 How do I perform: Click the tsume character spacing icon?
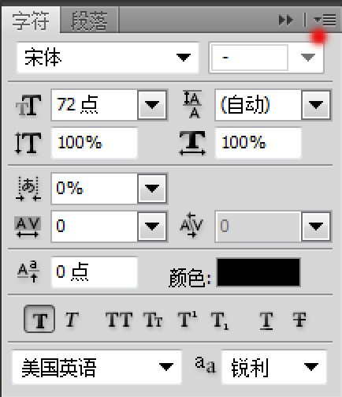[x=28, y=189]
